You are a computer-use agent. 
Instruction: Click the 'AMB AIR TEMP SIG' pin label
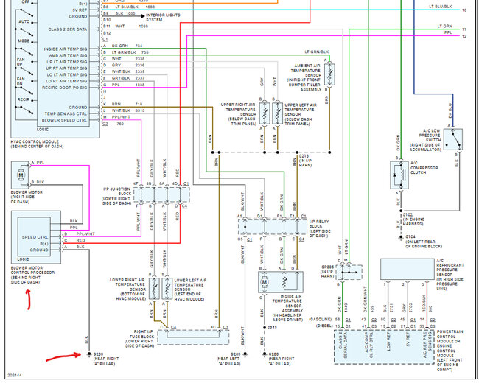(x=68, y=55)
